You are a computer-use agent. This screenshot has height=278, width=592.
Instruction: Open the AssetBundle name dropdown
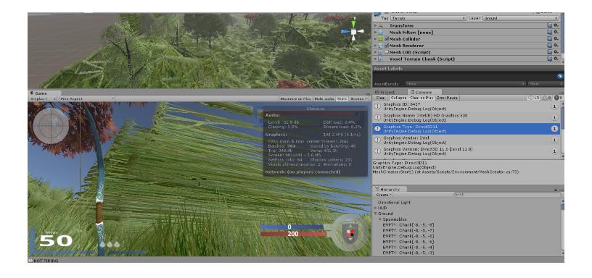pyautogui.click(x=466, y=84)
